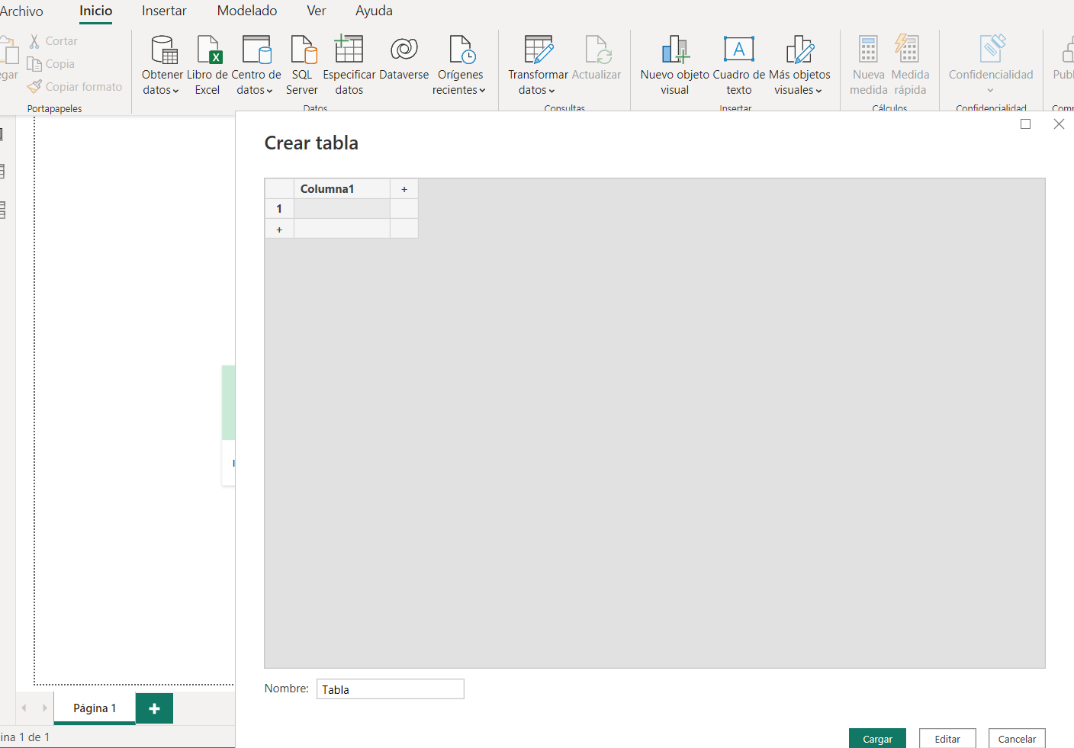Click the Confidencialidad label icon
The height and width of the screenshot is (748, 1074).
coord(992,48)
